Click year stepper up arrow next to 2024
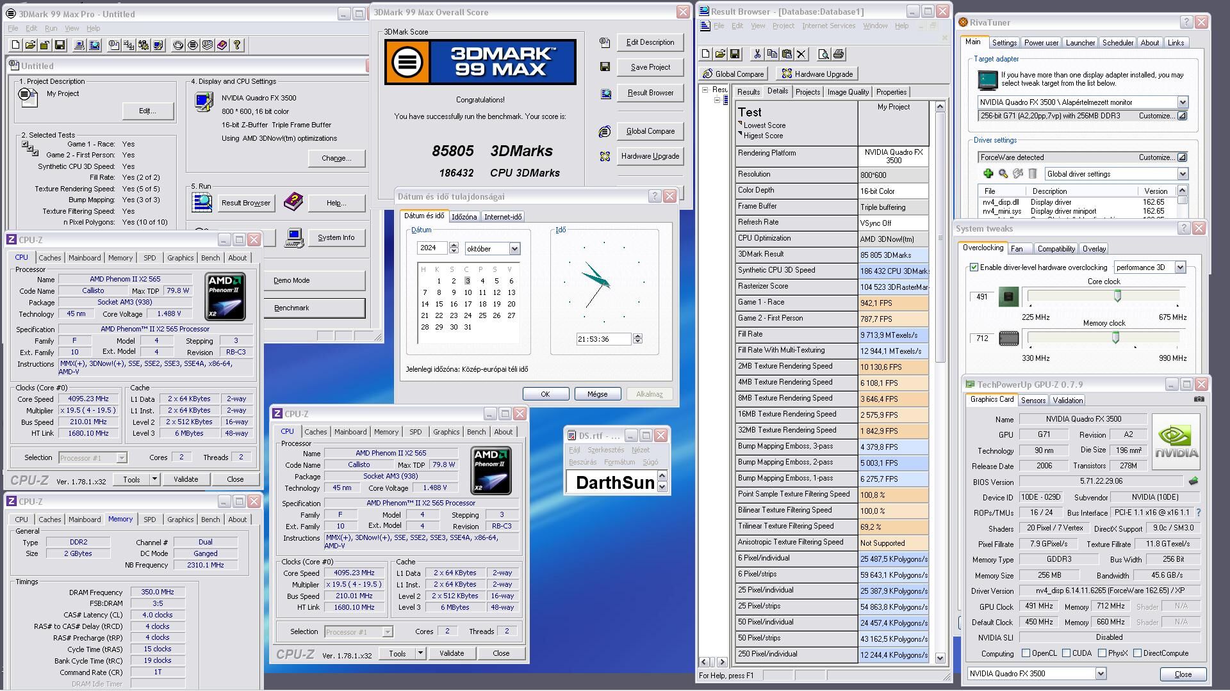The height and width of the screenshot is (691, 1230). [x=454, y=246]
